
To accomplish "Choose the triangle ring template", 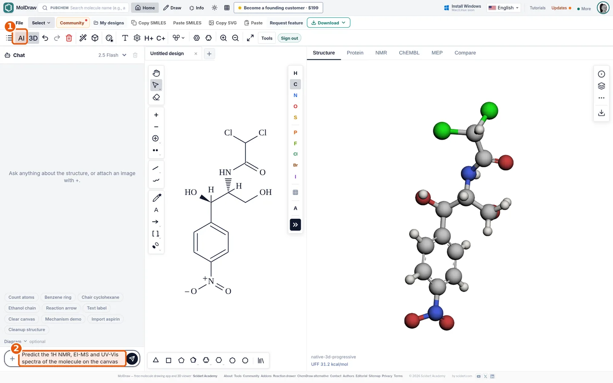I will [156, 360].
